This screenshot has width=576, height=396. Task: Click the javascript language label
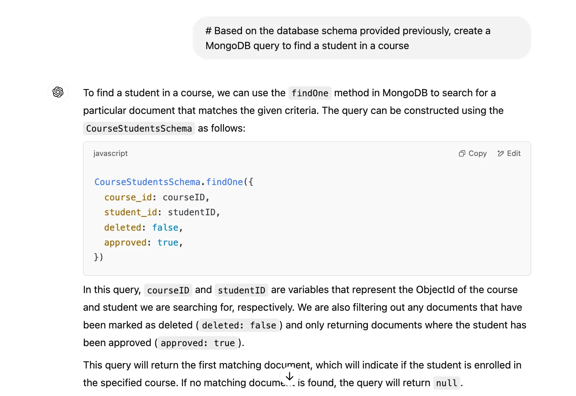pyautogui.click(x=111, y=153)
